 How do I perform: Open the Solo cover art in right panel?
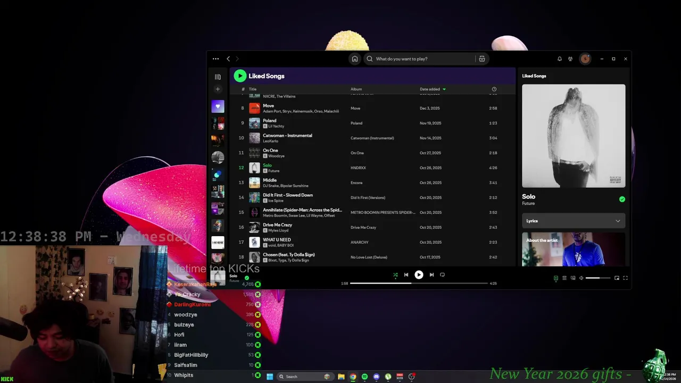[574, 136]
